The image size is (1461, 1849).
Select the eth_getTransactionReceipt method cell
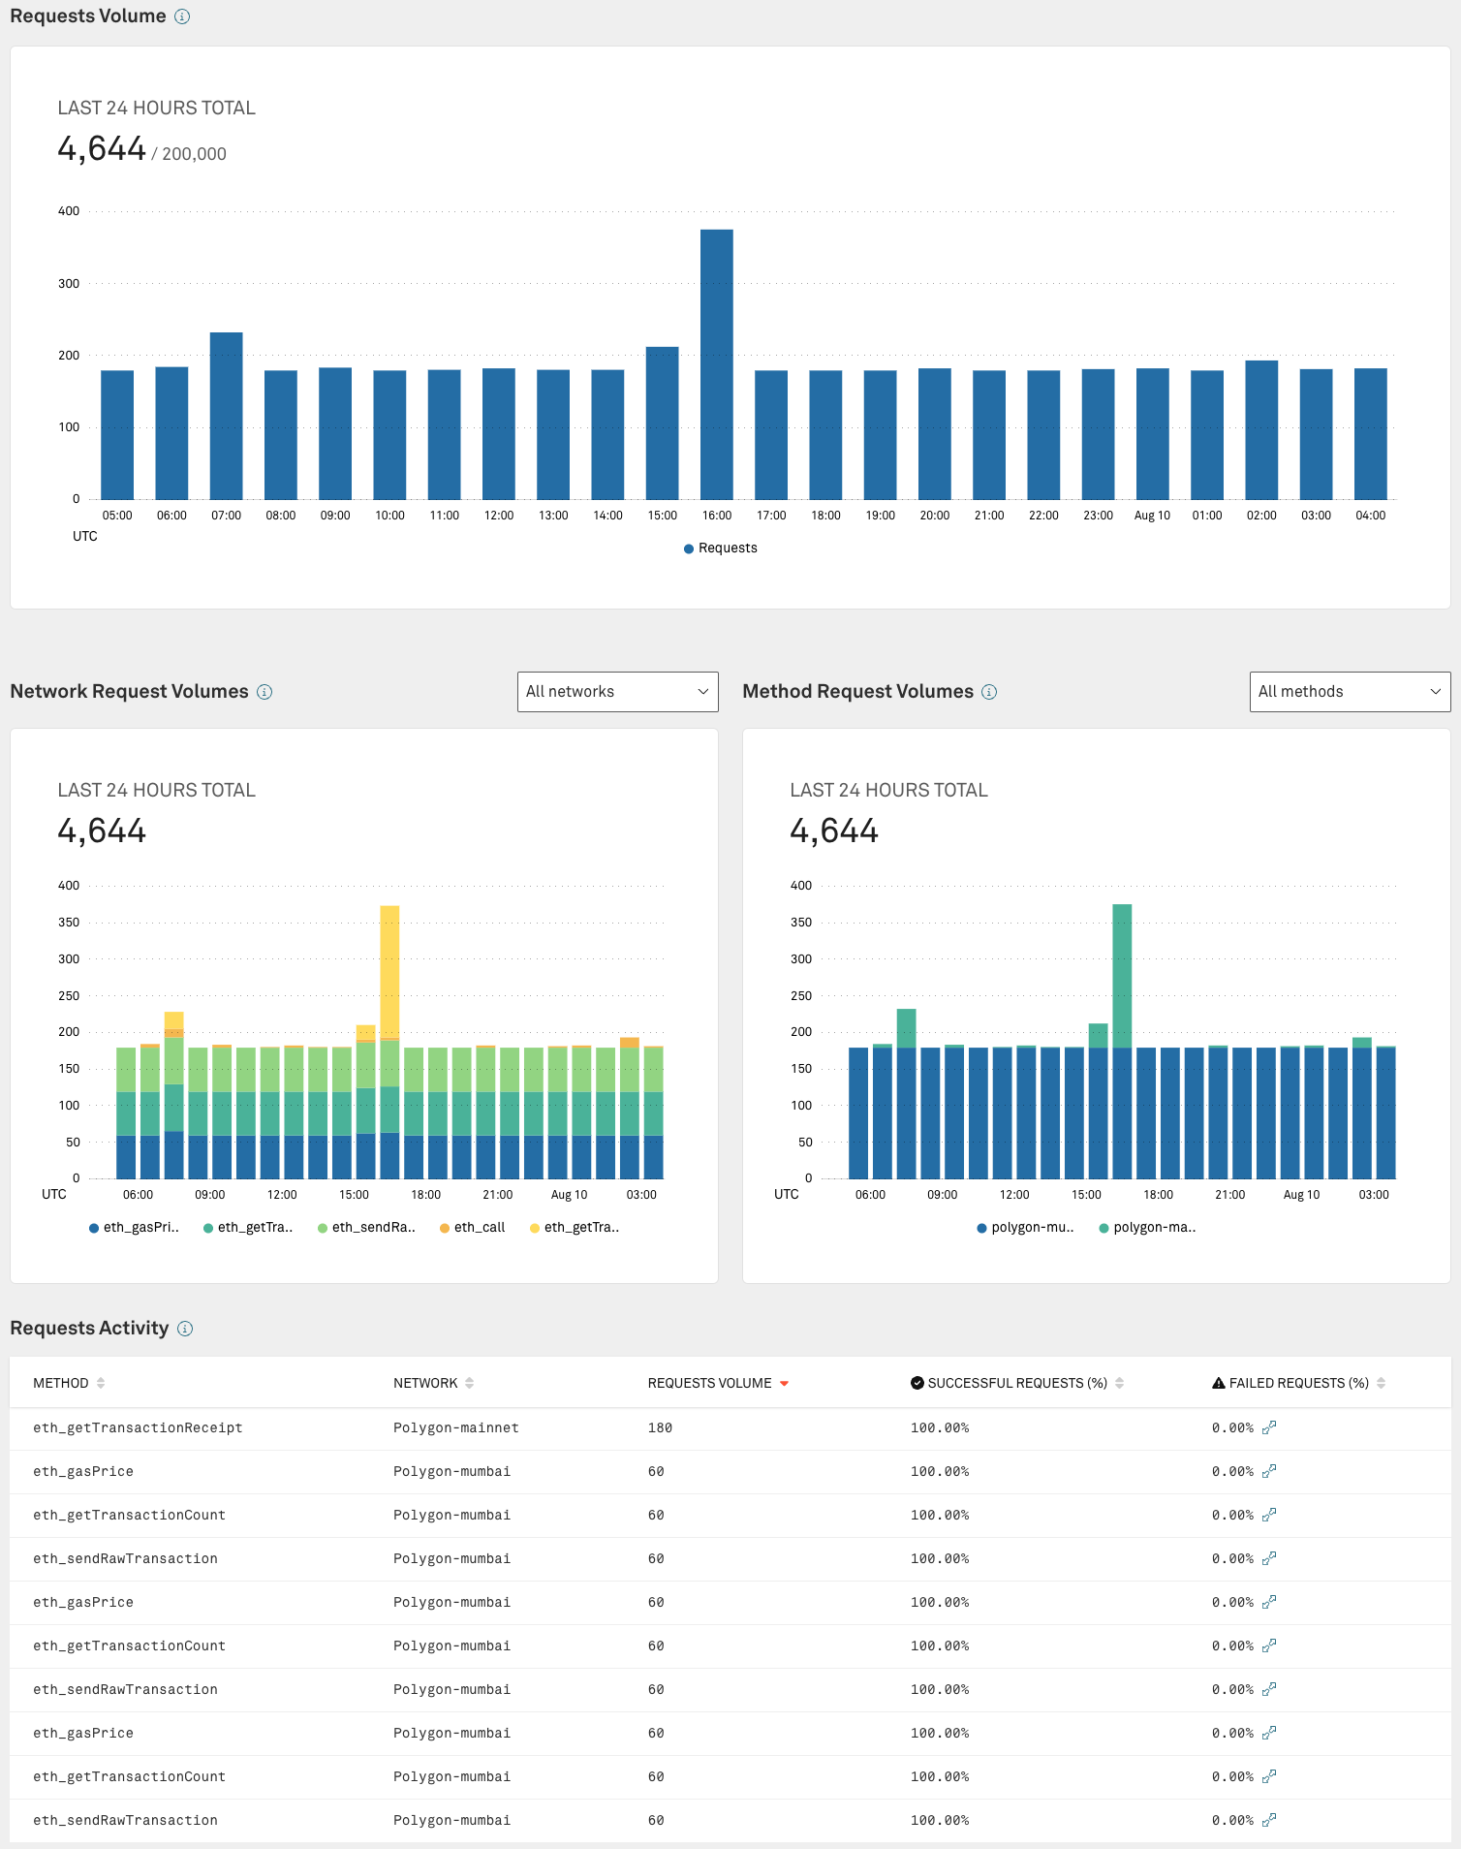(138, 1428)
